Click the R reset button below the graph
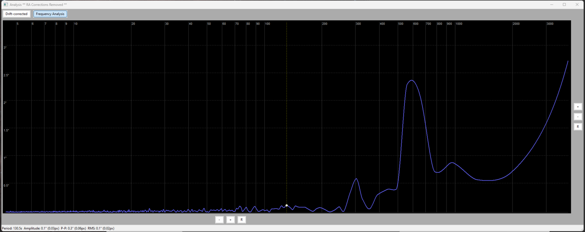The image size is (585, 232). (x=242, y=220)
